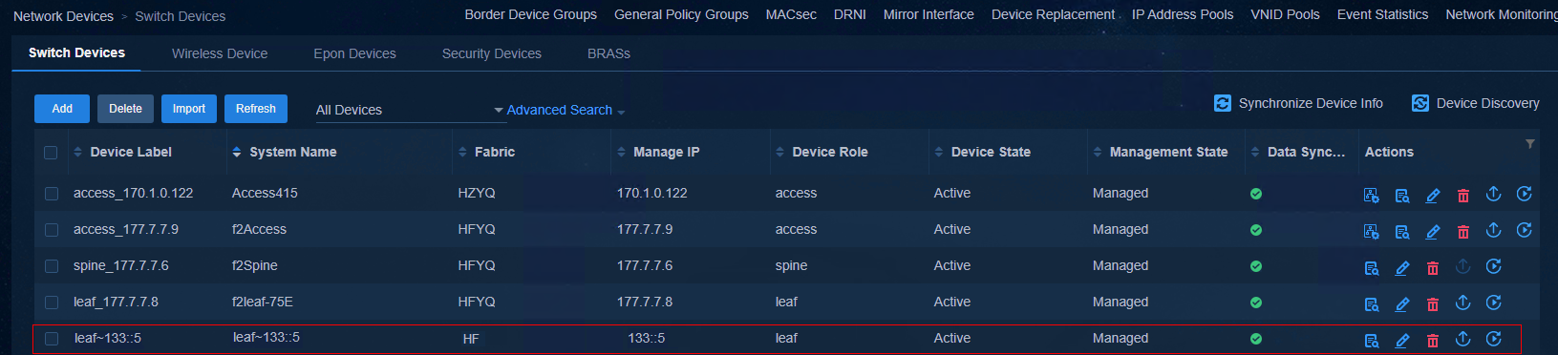
Task: Expand the Advanced Search options
Action: [x=566, y=110]
